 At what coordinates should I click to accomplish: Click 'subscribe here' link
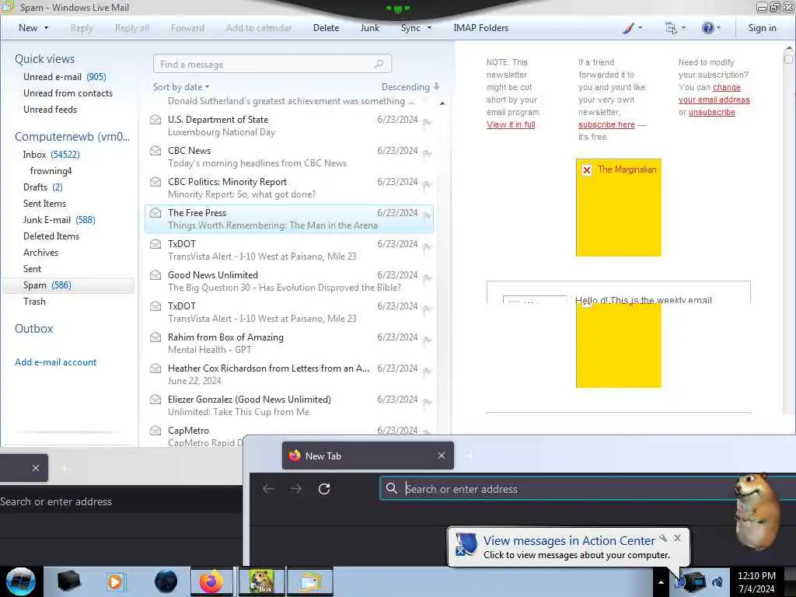pyautogui.click(x=606, y=124)
